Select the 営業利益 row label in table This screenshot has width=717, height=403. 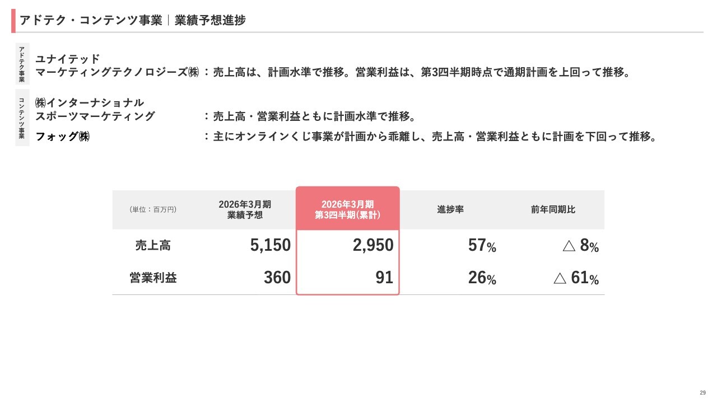tap(153, 278)
